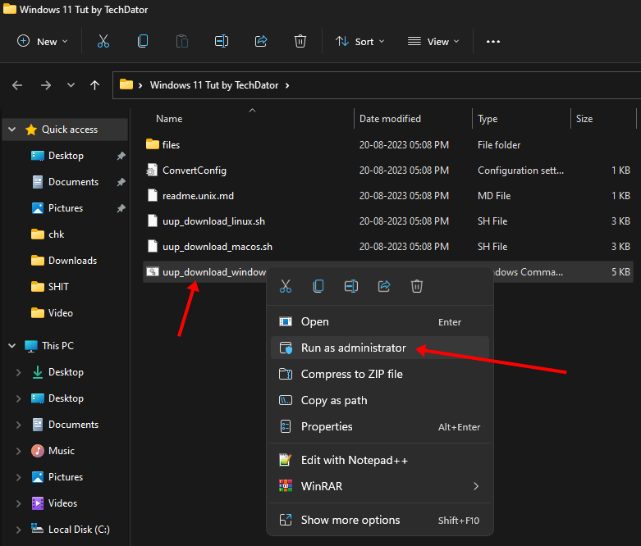Click the Delete icon in context menu
Screen dimensions: 641x546
tap(417, 286)
